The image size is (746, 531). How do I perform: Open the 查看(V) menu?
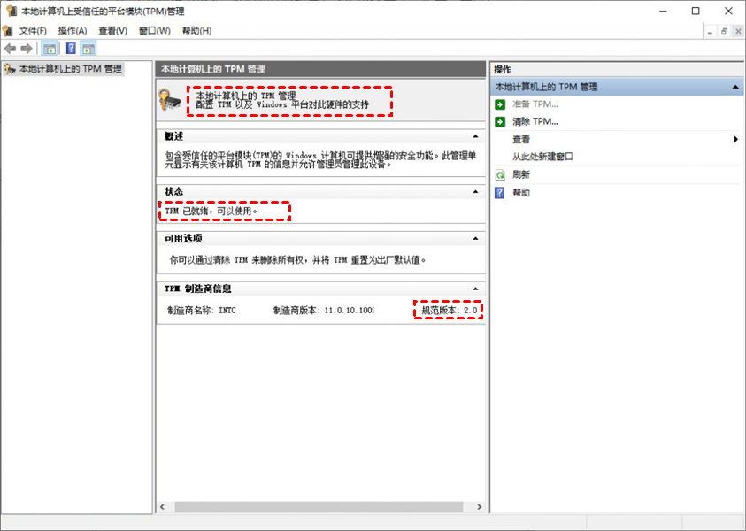[112, 31]
